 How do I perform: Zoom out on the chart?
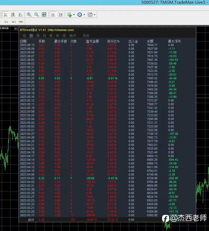click(37, 15)
